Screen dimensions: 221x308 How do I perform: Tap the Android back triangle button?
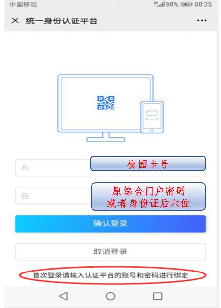coord(63,296)
